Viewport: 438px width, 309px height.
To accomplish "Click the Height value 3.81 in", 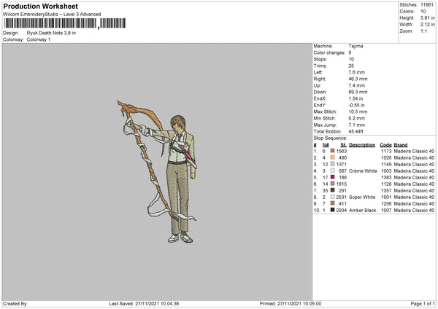I will 427,17.
